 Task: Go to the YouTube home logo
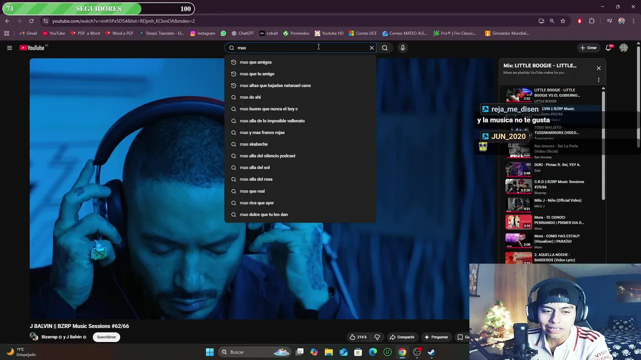(32, 47)
